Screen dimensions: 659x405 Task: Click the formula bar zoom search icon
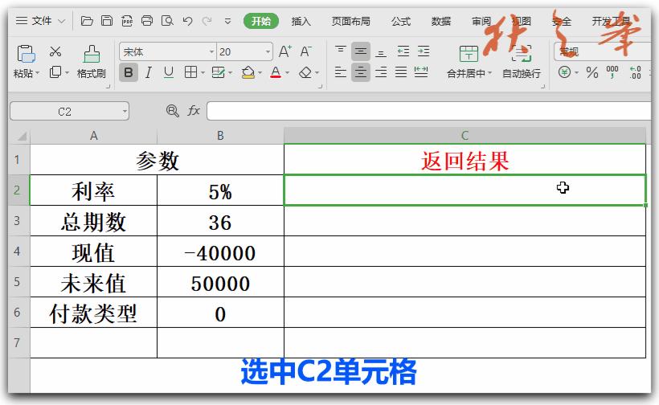pos(172,111)
